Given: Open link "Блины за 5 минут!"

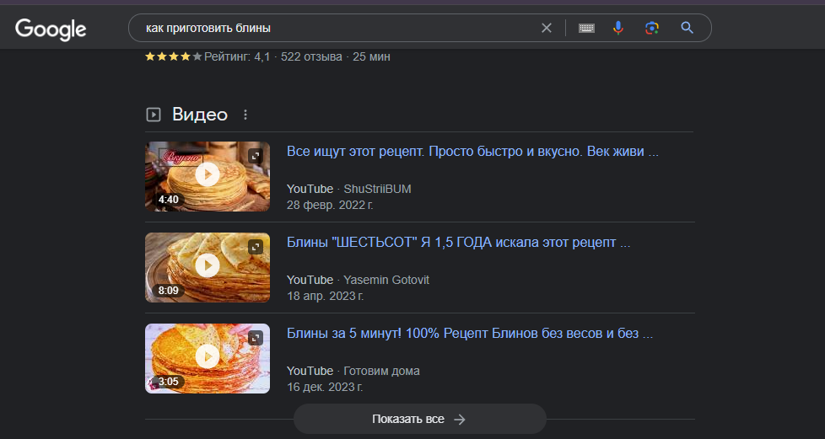Looking at the screenshot, I should pos(470,334).
